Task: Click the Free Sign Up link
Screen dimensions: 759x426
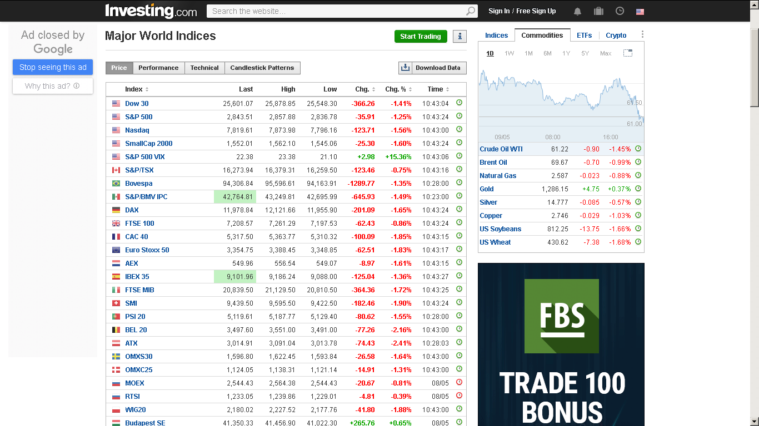Action: coord(536,11)
